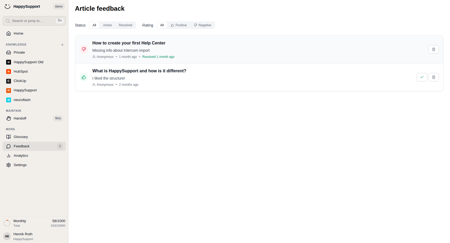Image resolution: width=450 pixels, height=243 pixels.
Task: Open Home in the sidebar
Action: 34,33
